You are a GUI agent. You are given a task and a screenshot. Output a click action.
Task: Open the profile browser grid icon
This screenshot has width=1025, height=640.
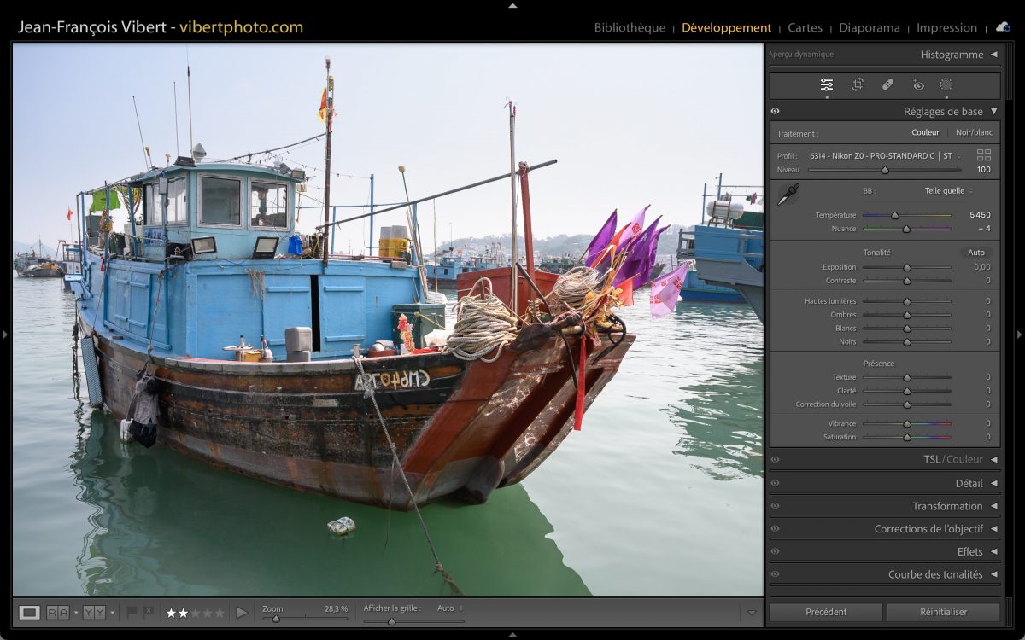click(x=984, y=155)
